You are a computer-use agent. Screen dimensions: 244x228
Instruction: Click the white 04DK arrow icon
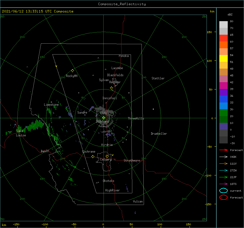[x=223, y=157]
